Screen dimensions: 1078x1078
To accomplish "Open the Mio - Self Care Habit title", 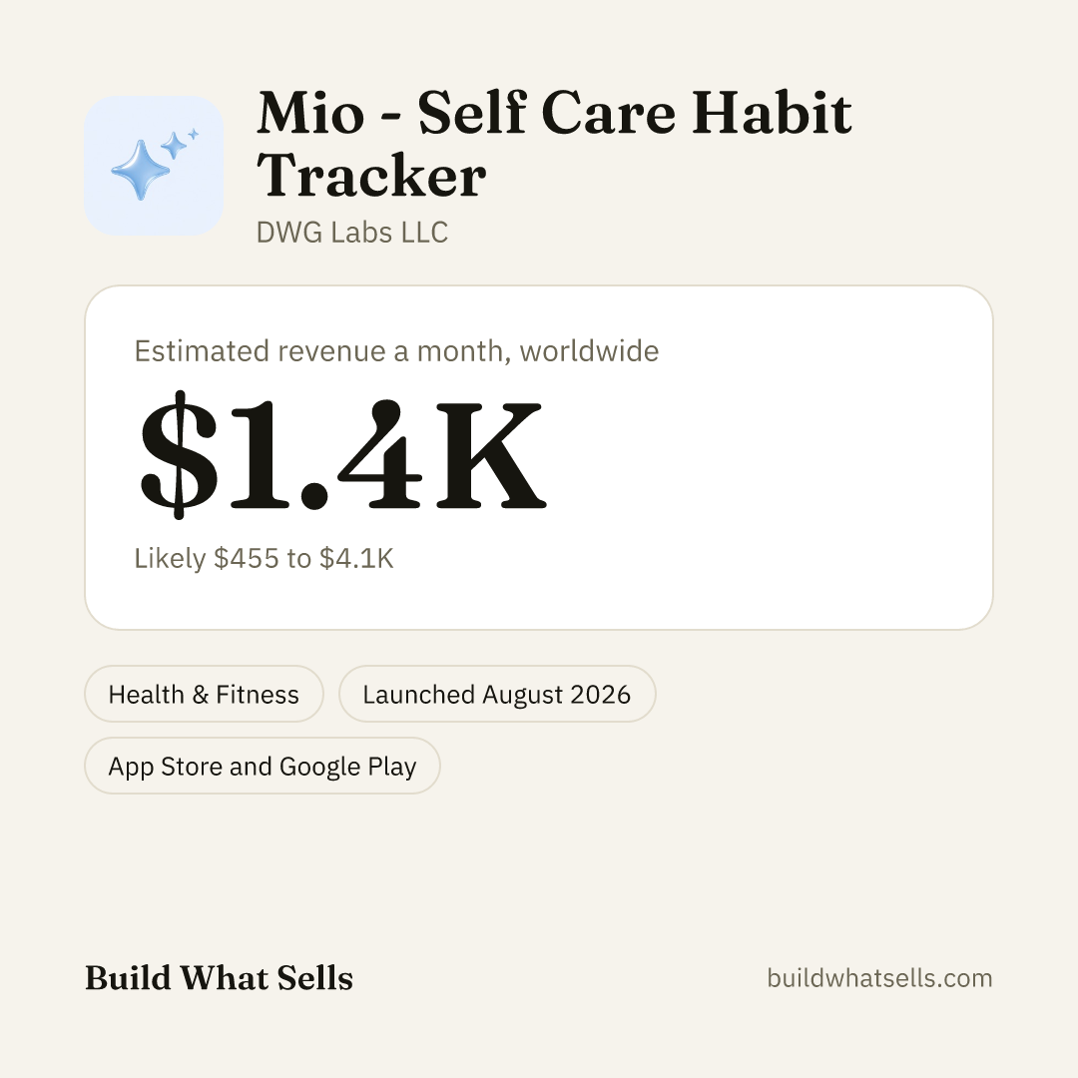I will click(554, 113).
